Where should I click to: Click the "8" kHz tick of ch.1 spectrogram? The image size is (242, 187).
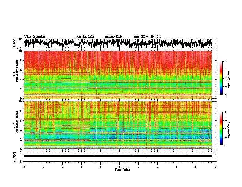click(x=21, y=61)
